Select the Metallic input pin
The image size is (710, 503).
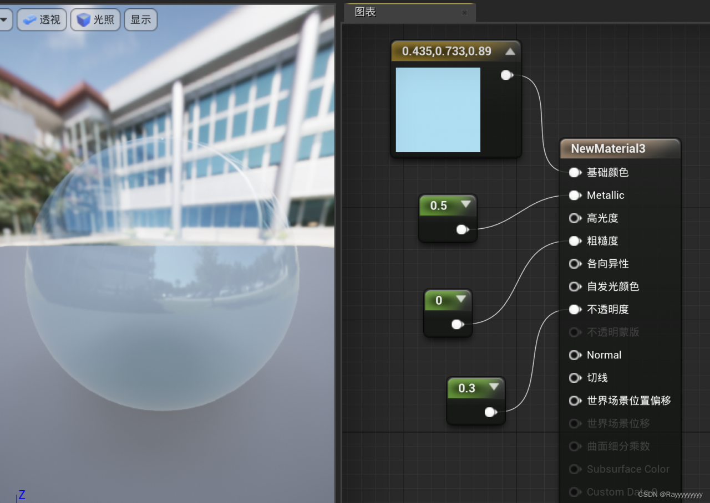click(575, 196)
